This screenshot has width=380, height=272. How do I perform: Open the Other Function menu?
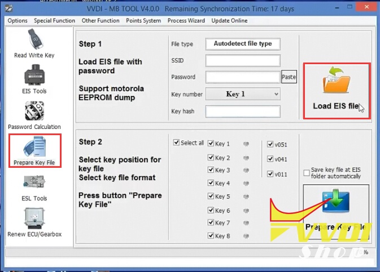pos(101,20)
